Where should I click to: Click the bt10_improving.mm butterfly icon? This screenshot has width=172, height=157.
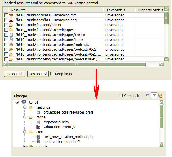[x=11, y=15]
